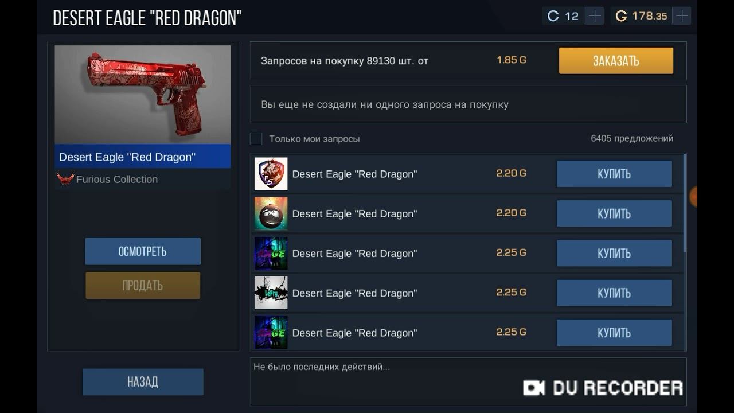Tap the orange floating recorder bubble
This screenshot has width=734, height=413.
[694, 197]
